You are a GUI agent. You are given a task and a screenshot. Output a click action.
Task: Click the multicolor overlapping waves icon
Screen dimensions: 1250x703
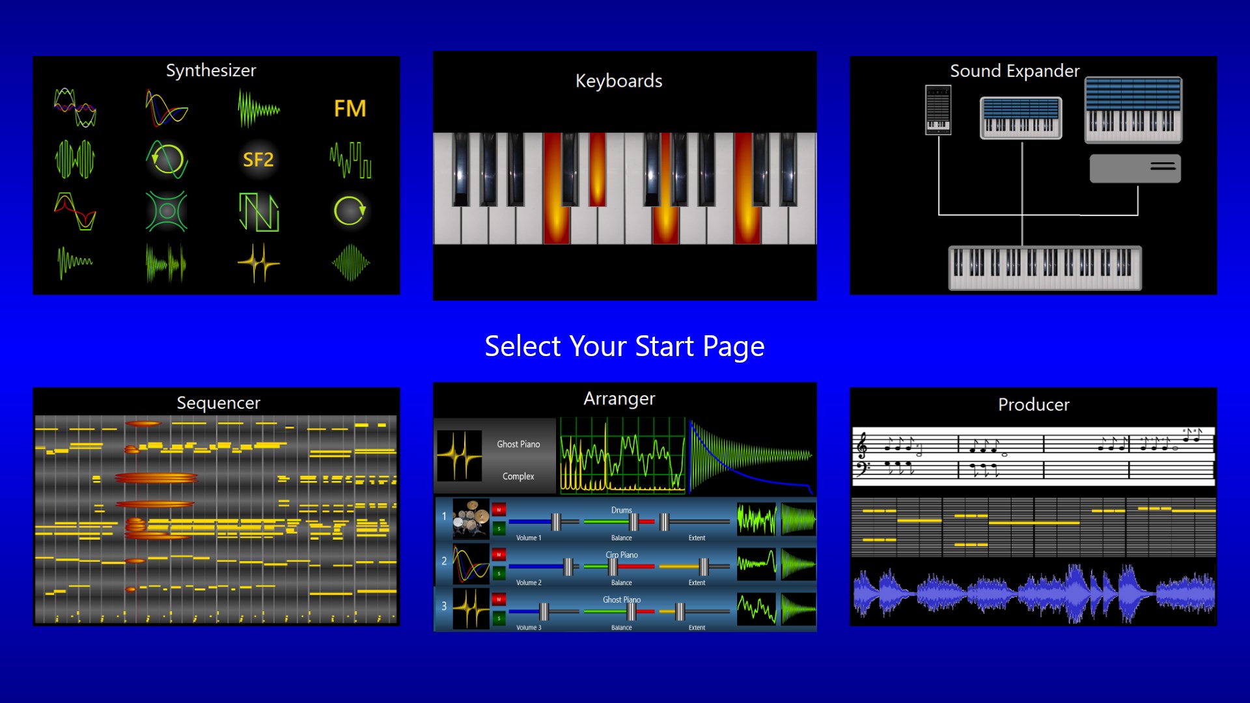click(76, 107)
